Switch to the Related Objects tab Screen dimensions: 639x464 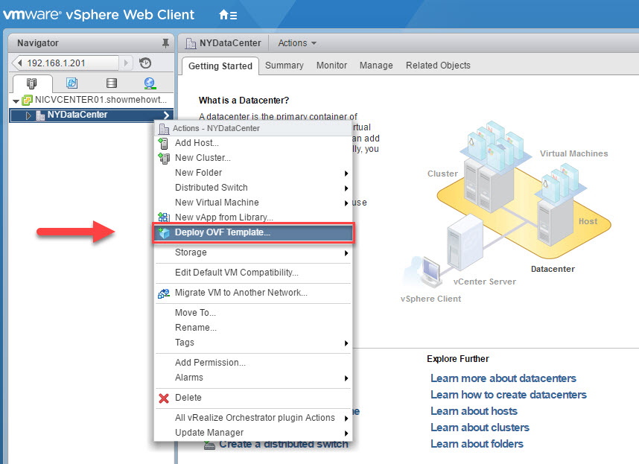pyautogui.click(x=438, y=66)
